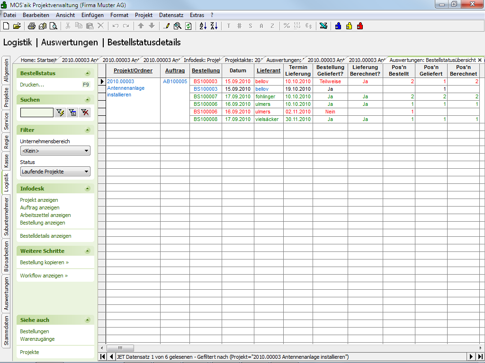
Task: Open Warenzugänge under Siehe auch
Action: (x=37, y=339)
